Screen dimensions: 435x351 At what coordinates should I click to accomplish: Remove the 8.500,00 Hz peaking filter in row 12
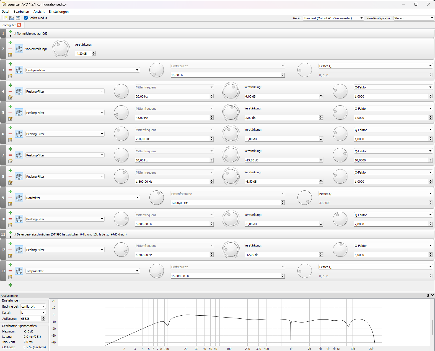[10, 250]
